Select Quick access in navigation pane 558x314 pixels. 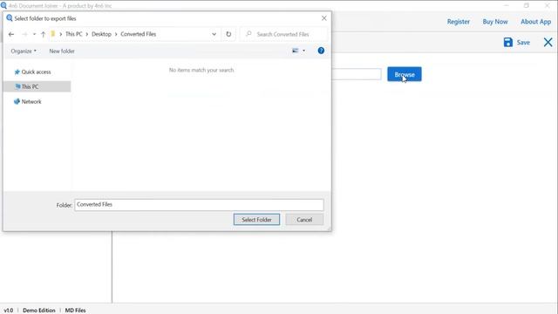[33, 72]
